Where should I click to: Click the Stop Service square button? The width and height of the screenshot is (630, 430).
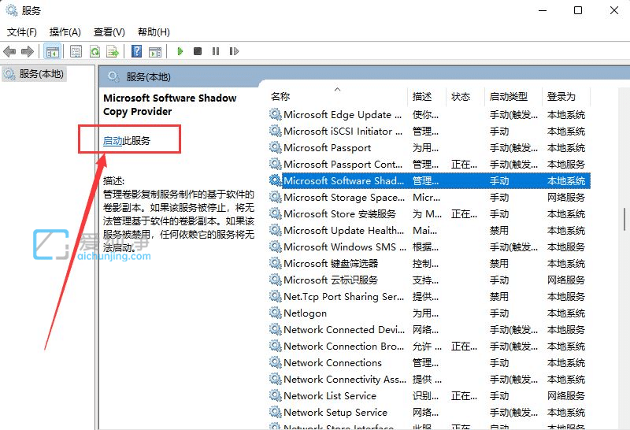198,51
